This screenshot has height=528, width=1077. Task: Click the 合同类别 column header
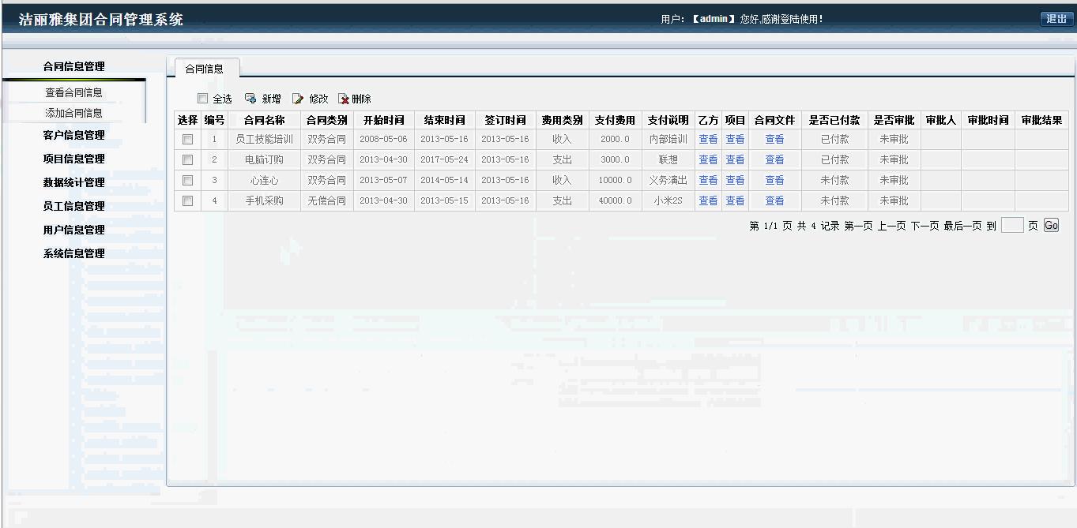(x=326, y=120)
